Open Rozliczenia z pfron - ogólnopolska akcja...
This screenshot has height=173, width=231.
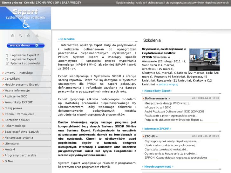coord(171,116)
